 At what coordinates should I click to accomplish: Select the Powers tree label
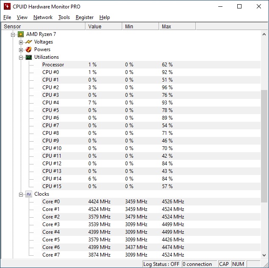[x=42, y=49]
